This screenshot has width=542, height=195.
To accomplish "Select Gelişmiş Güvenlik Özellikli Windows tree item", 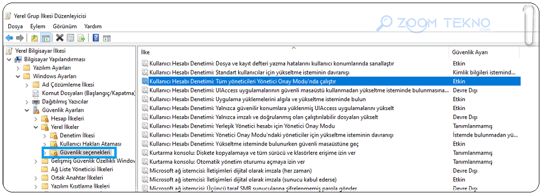I will [93, 161].
